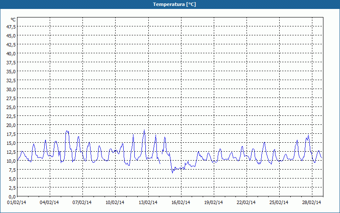
Task: Click the 25/02/14 date label
Action: (x=279, y=203)
